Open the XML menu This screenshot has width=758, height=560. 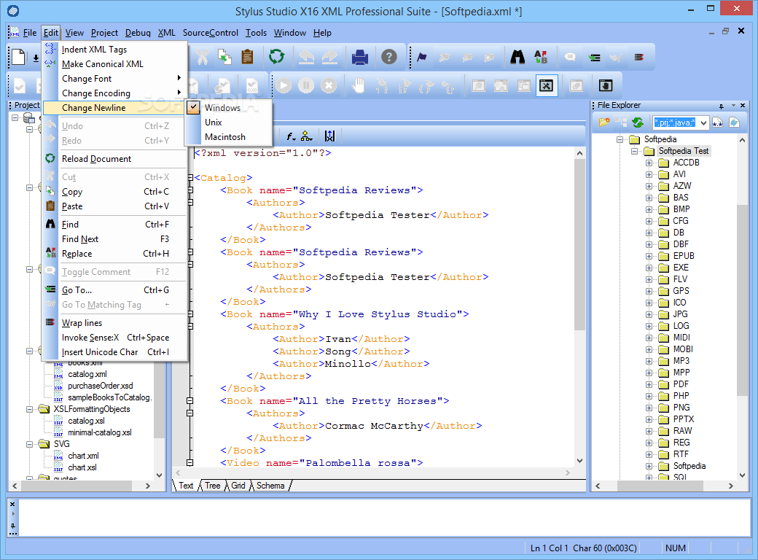(x=167, y=33)
